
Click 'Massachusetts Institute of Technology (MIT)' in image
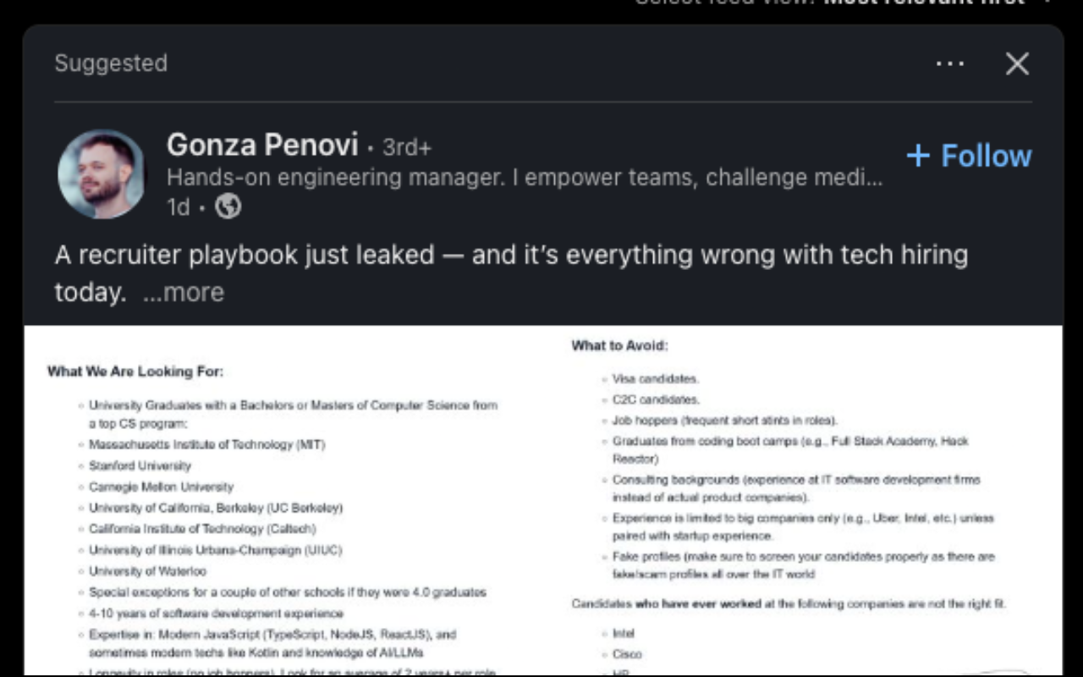coord(206,444)
